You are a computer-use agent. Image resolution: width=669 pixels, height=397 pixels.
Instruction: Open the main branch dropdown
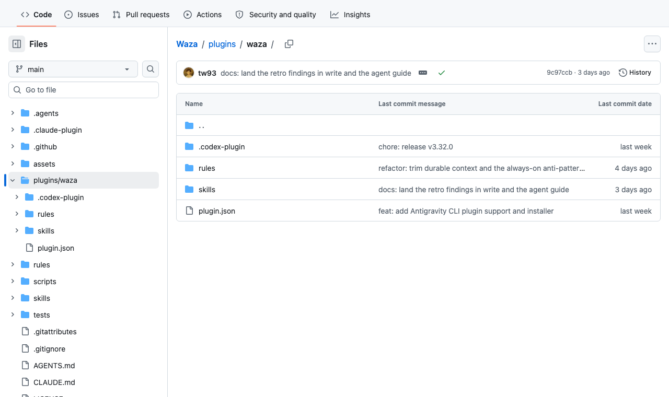tap(73, 69)
